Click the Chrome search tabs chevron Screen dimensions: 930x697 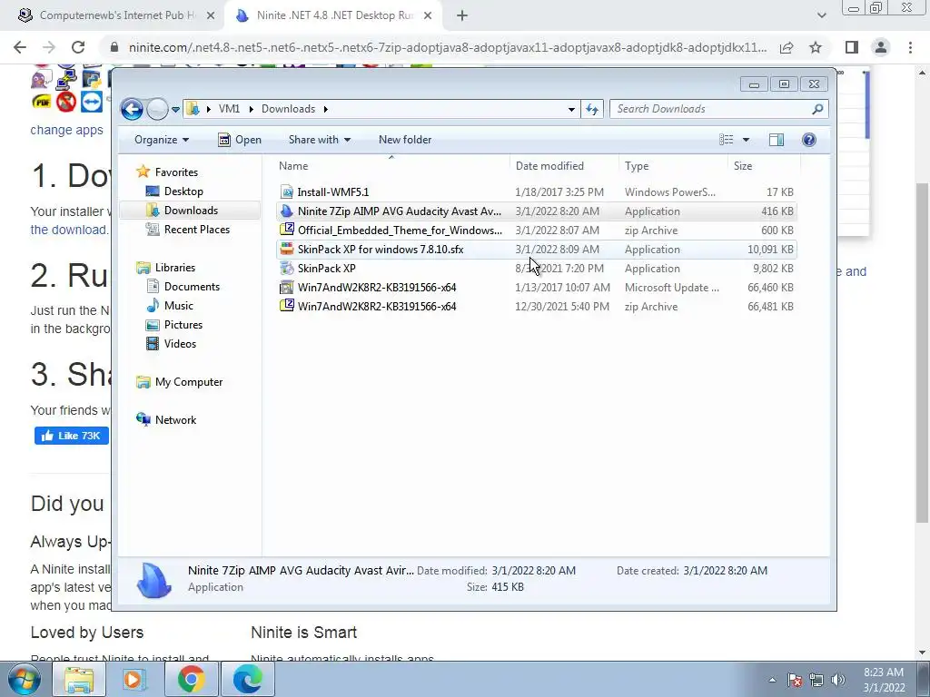coord(821,16)
